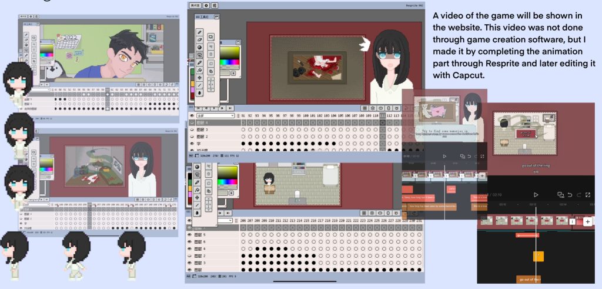Image resolution: width=602 pixels, height=289 pixels.
Task: Show 图层 2 in frame-111 window
Action: 192,137
